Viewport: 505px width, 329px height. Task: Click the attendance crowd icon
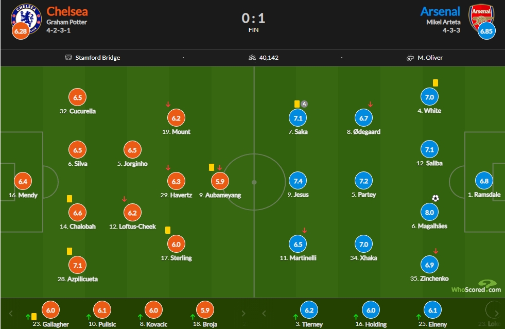pyautogui.click(x=252, y=58)
